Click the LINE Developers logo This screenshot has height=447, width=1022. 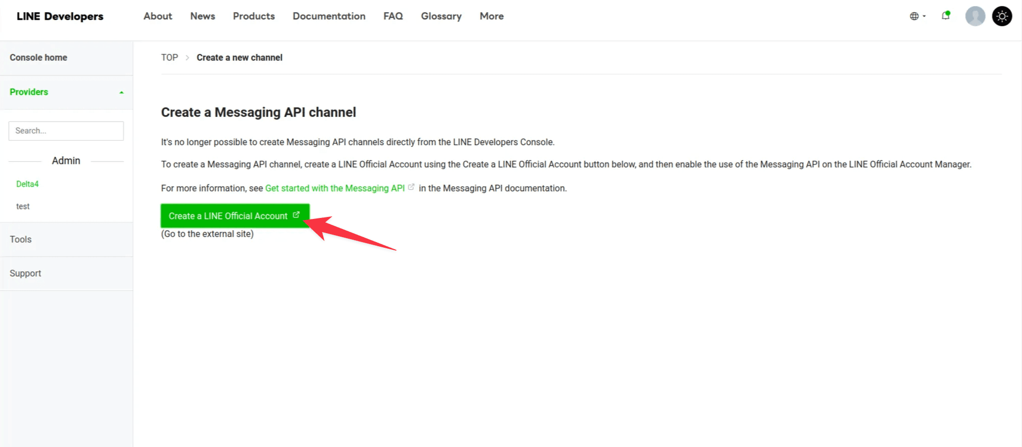tap(60, 16)
